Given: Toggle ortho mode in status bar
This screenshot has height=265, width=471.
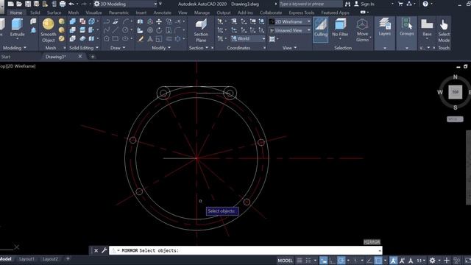Looking at the screenshot, I should click(333, 261).
